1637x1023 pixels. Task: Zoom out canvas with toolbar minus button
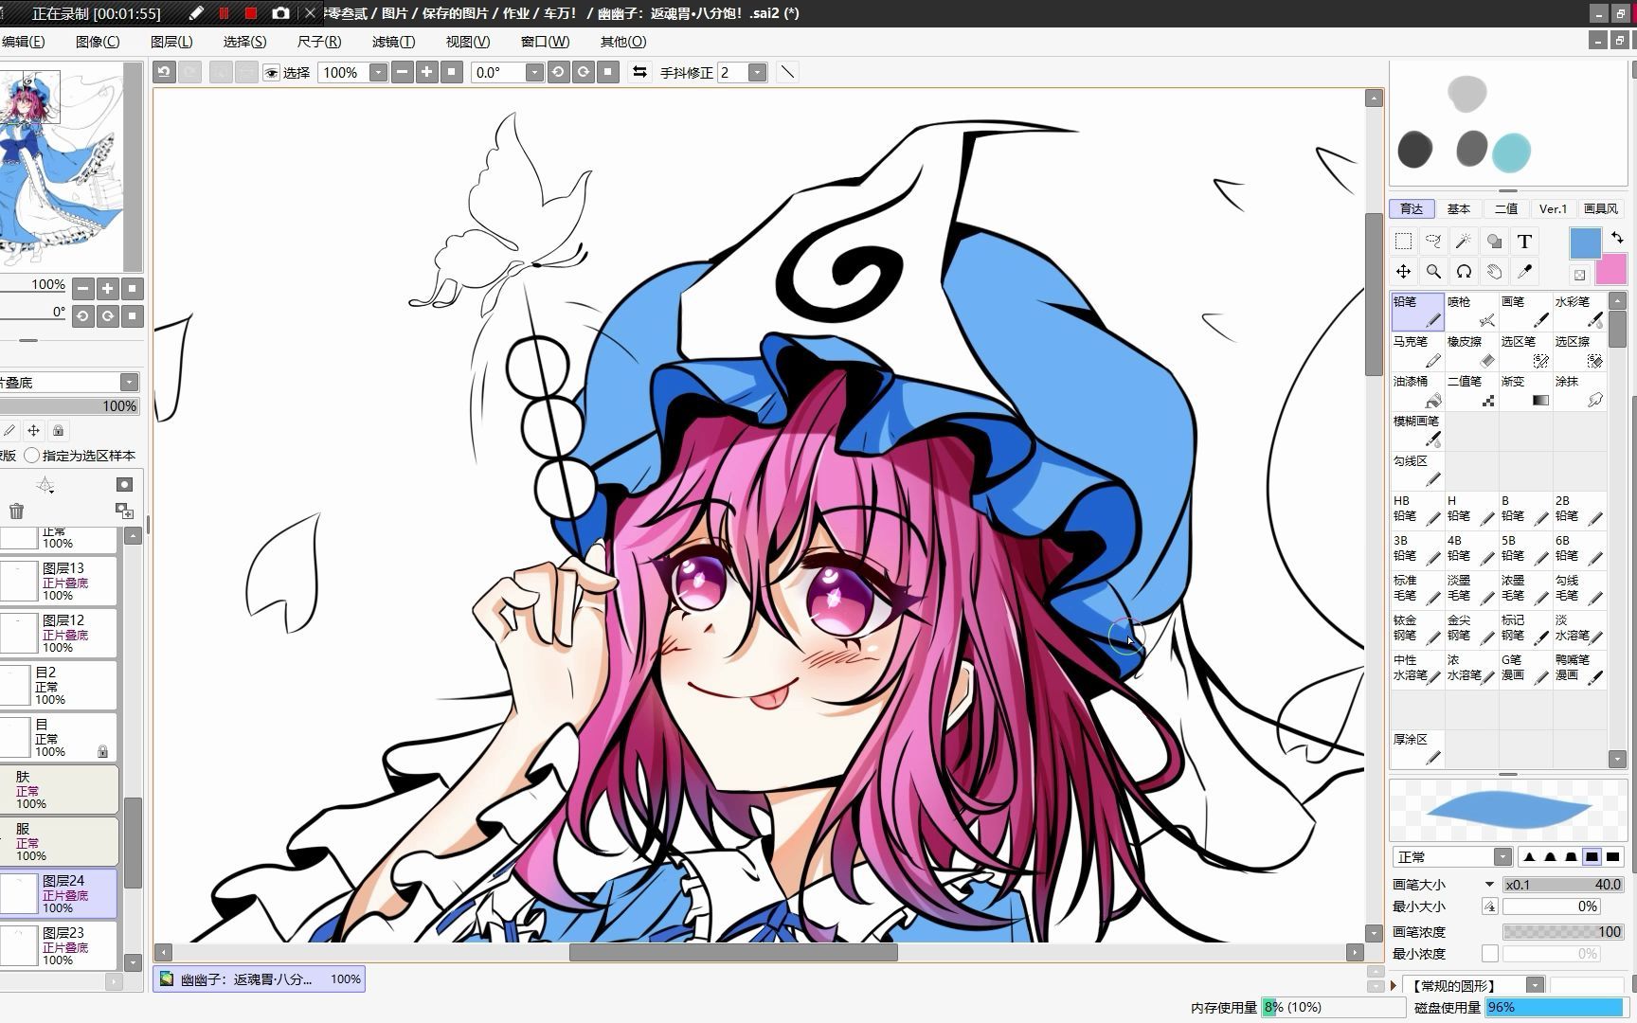click(x=402, y=72)
